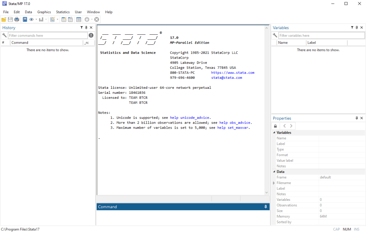The width and height of the screenshot is (366, 232).
Task: Expand the Viewer icon dropdown arrow
Action: click(x=36, y=19)
